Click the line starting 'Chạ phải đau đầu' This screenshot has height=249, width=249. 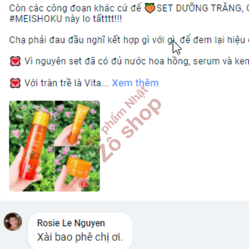(129, 40)
